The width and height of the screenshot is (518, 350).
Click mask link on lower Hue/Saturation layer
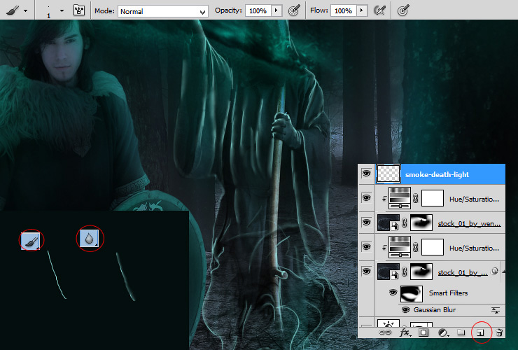[x=416, y=247]
